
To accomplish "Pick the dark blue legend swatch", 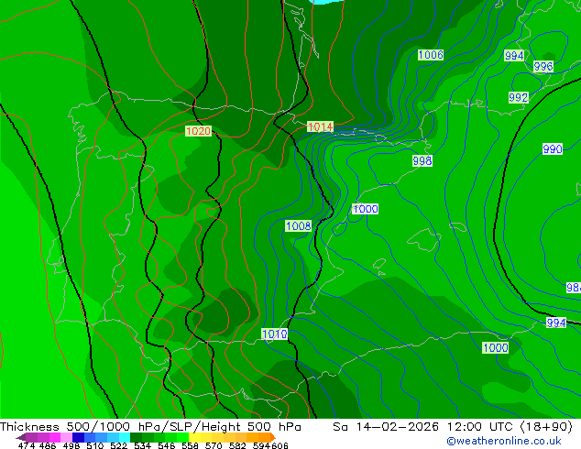I will 78,437.
